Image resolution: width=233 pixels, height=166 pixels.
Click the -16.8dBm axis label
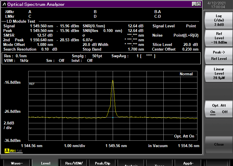point(12,83)
